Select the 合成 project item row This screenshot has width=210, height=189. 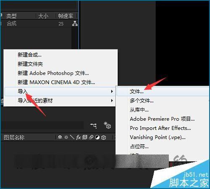pos(39,24)
